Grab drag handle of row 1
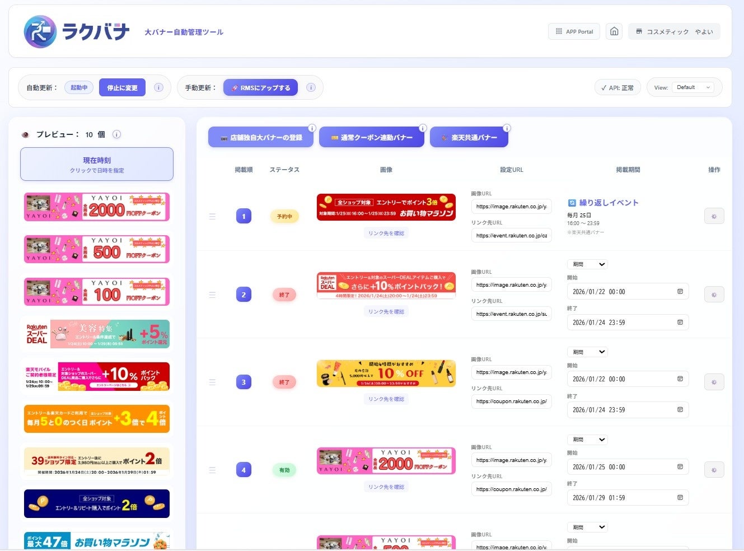This screenshot has width=744, height=551. click(x=212, y=216)
